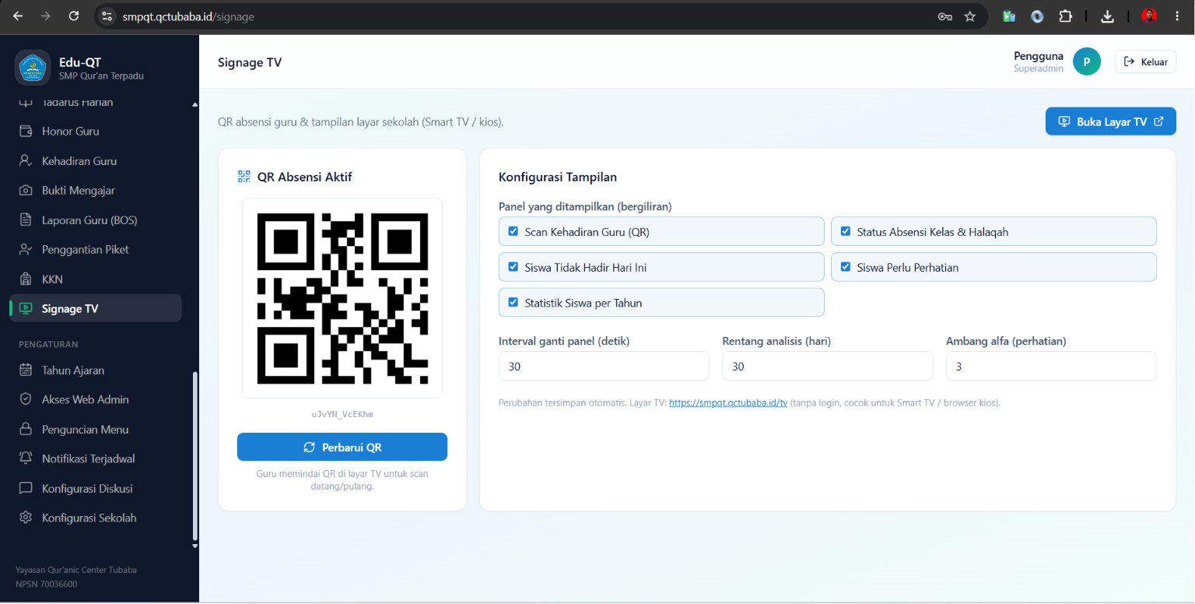Click the user avatar circle labeled P
The width and height of the screenshot is (1195, 604).
click(x=1087, y=61)
